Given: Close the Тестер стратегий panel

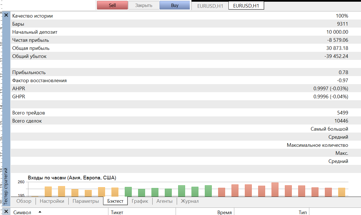Looking at the screenshot, I should pyautogui.click(x=6, y=15).
